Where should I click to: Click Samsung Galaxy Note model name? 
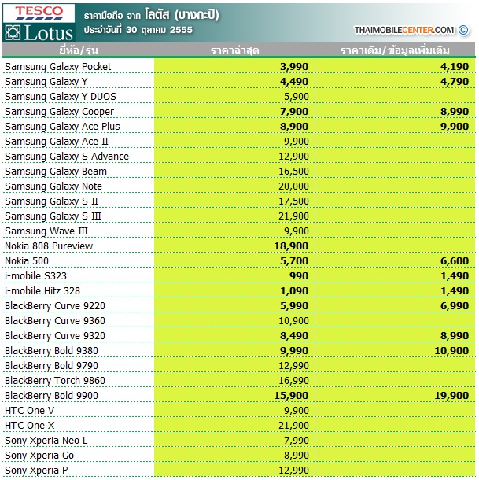[x=53, y=186]
